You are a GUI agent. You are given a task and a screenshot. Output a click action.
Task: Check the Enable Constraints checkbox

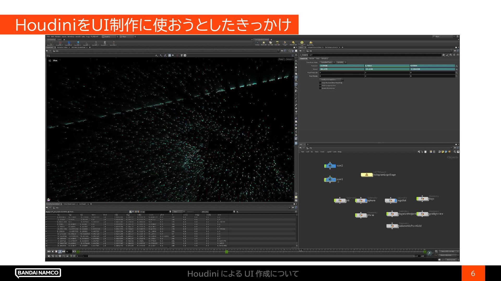pos(320,88)
